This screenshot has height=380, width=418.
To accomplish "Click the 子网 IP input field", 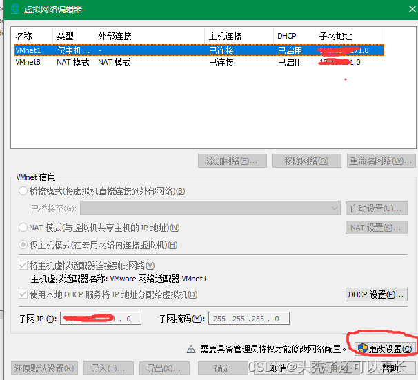I will click(101, 319).
